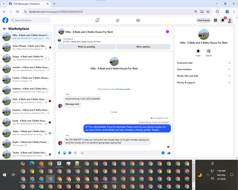Click the Search Facebook field
This screenshot has height=190, width=238.
tap(30, 20)
